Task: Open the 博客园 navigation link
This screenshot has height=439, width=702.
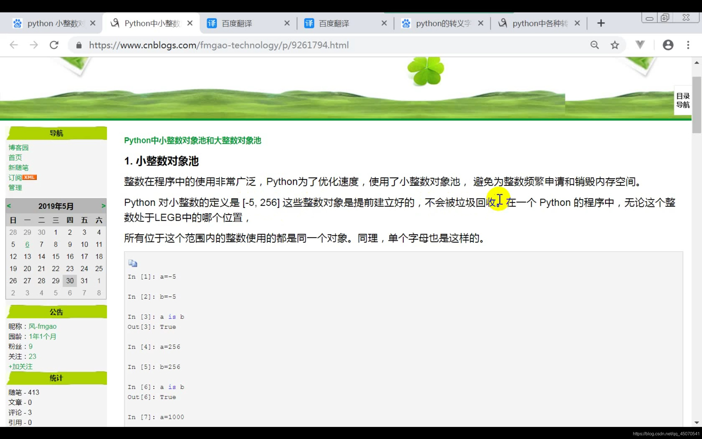Action: point(19,148)
